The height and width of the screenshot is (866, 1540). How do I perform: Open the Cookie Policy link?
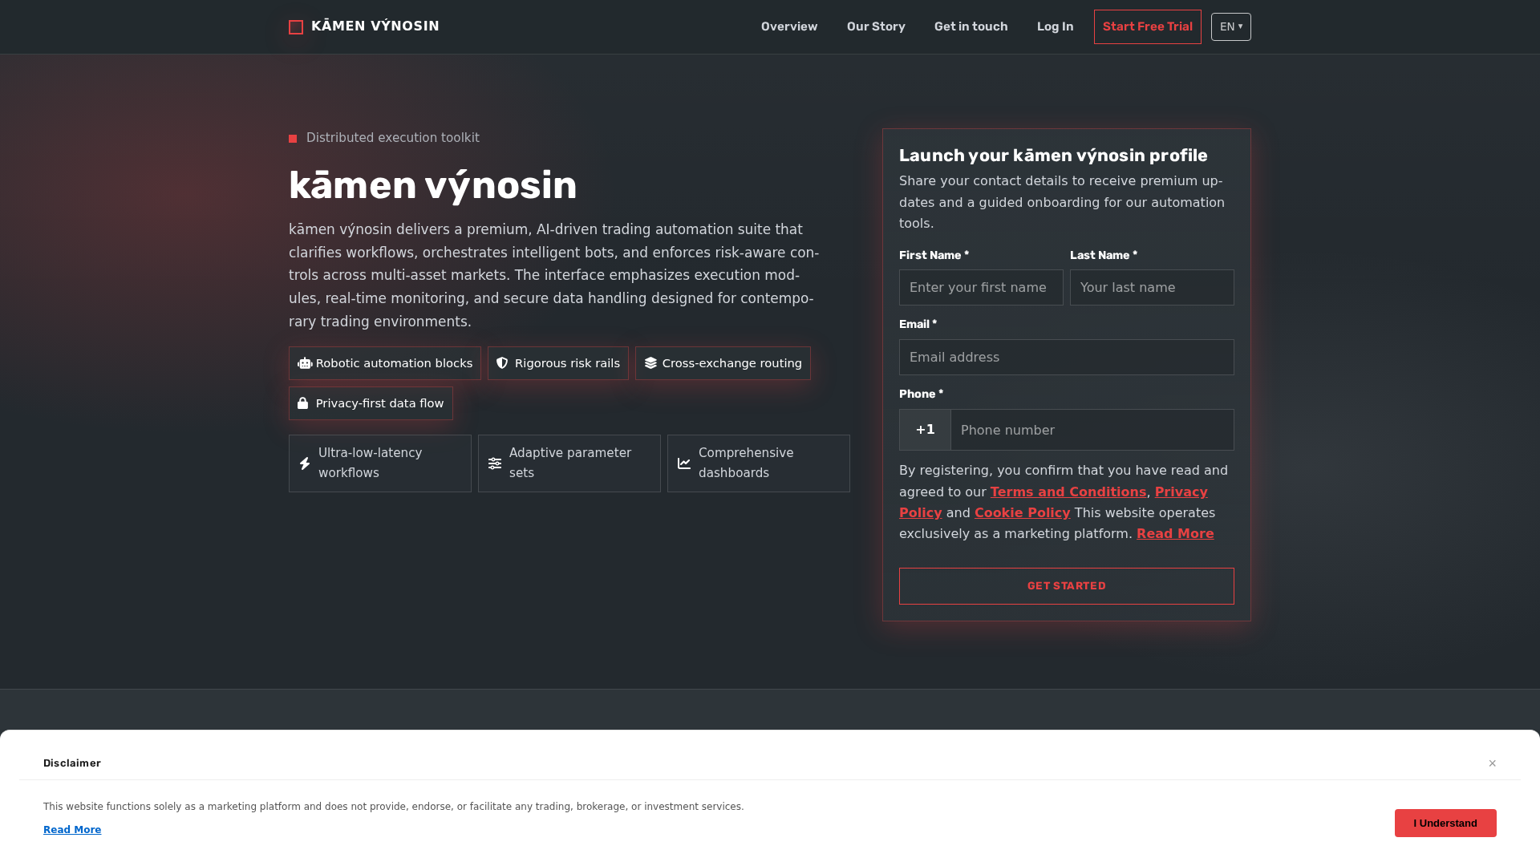[x=1023, y=512]
